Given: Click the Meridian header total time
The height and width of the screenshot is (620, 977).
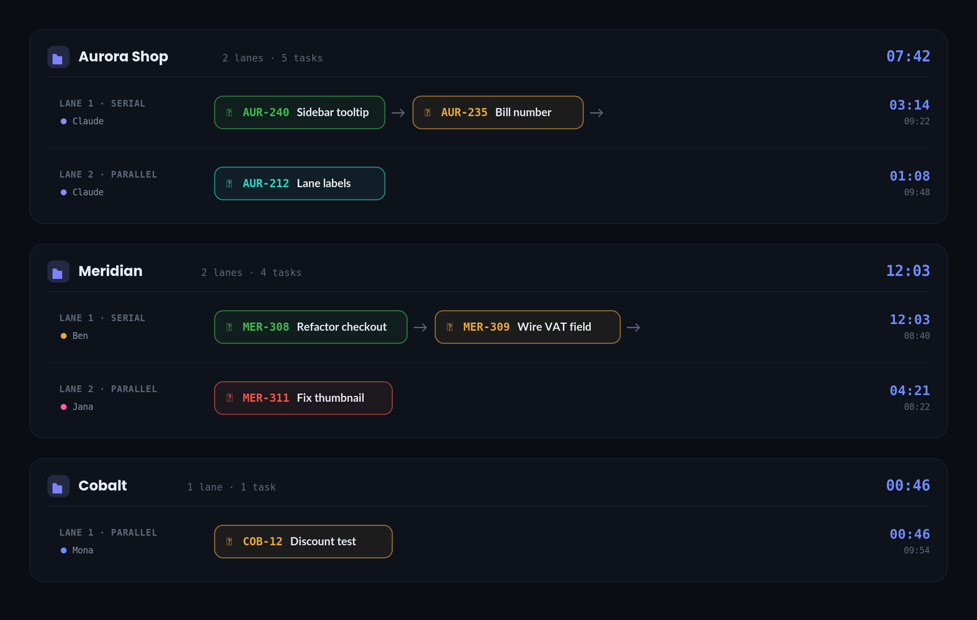Looking at the screenshot, I should [x=908, y=271].
